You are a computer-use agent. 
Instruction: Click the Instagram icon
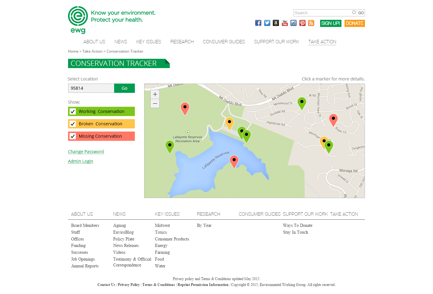coord(294,23)
